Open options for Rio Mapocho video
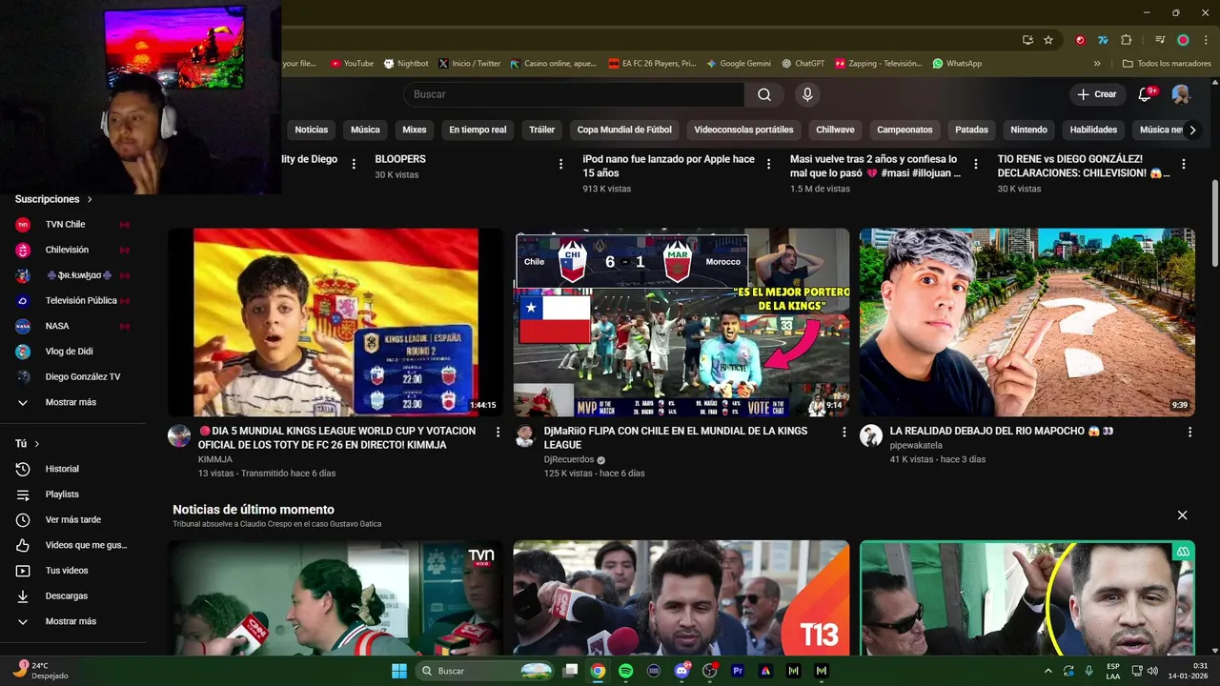The height and width of the screenshot is (686, 1220). [x=1189, y=433]
